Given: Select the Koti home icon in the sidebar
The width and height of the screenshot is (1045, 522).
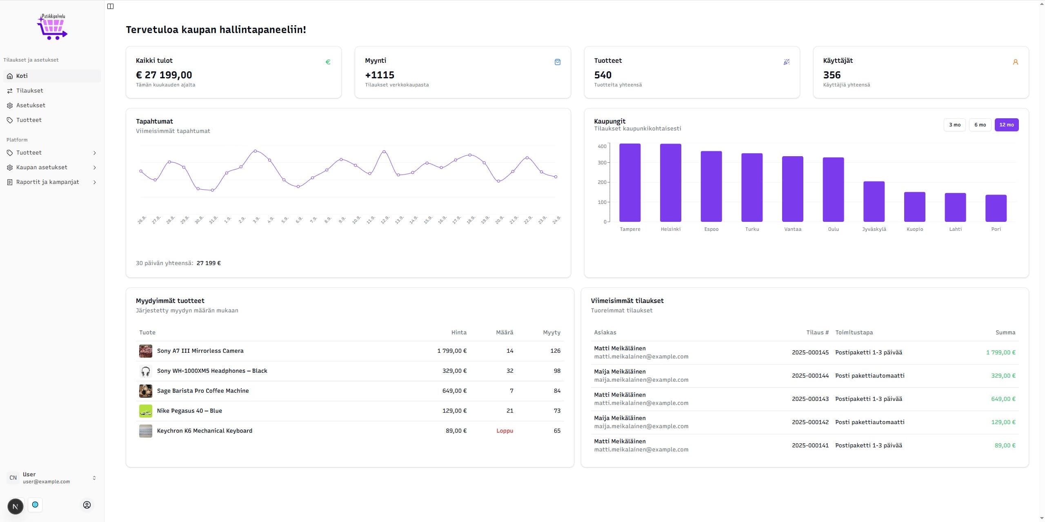Looking at the screenshot, I should tap(9, 76).
